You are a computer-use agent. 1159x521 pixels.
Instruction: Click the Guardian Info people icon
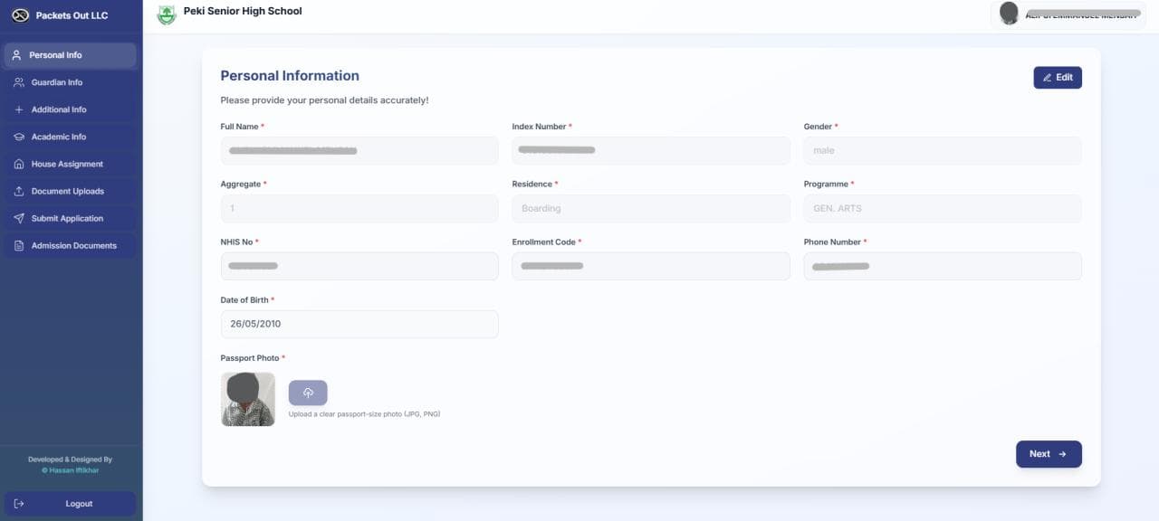click(19, 82)
